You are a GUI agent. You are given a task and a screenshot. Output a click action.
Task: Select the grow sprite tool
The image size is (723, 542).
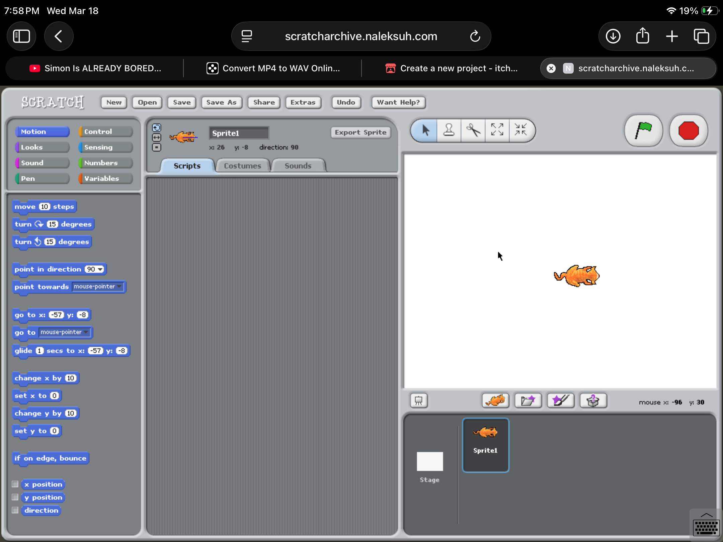(497, 130)
